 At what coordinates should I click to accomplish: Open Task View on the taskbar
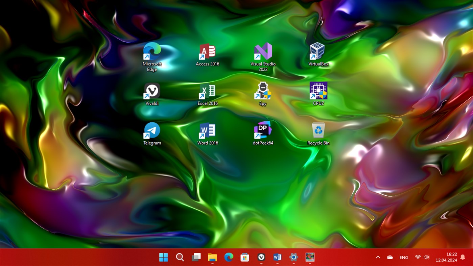pos(196,257)
